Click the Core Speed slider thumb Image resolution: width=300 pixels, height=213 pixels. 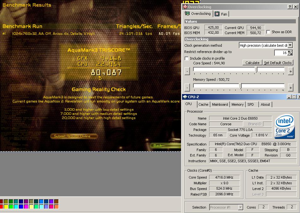256,69
